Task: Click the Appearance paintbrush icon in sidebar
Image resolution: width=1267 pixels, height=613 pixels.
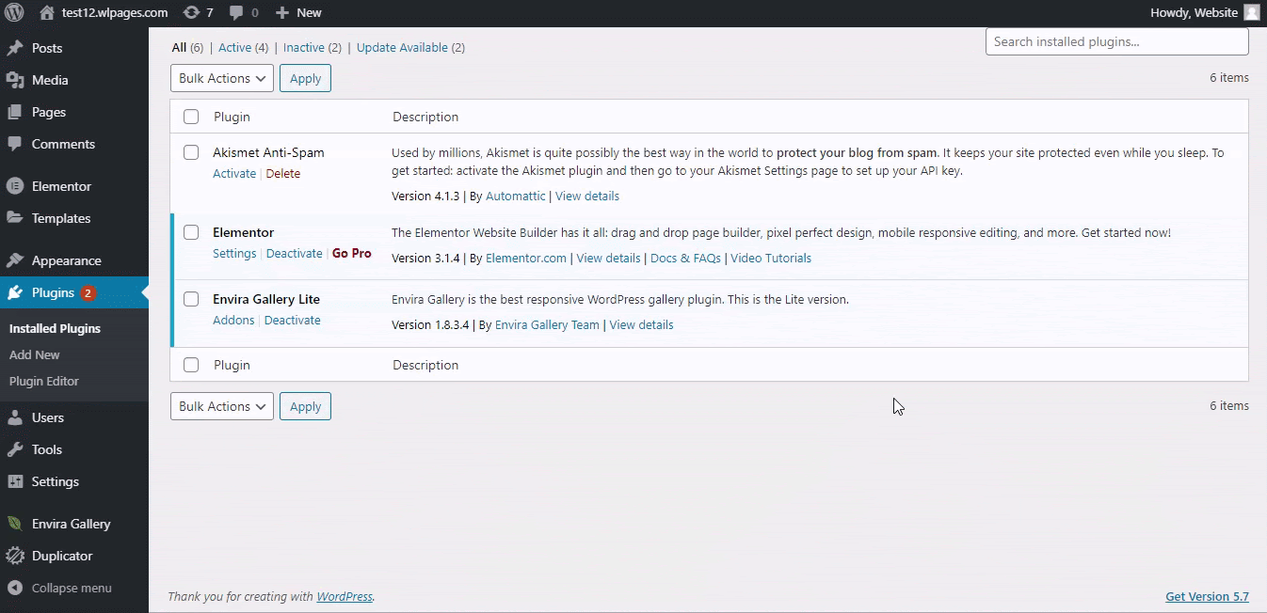Action: (14, 260)
